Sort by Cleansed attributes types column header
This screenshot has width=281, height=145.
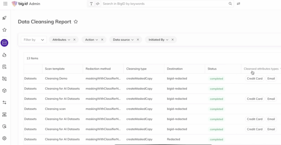point(261,69)
